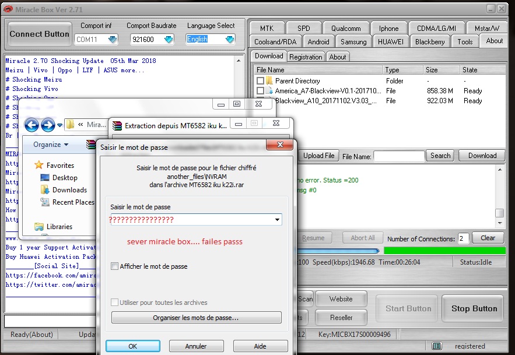Click the Upload File button
Screen dimensions: 515x355
[x=318, y=155]
